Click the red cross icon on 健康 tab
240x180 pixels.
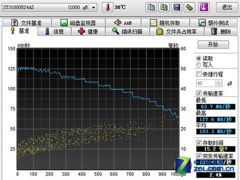pyautogui.click(x=82, y=31)
